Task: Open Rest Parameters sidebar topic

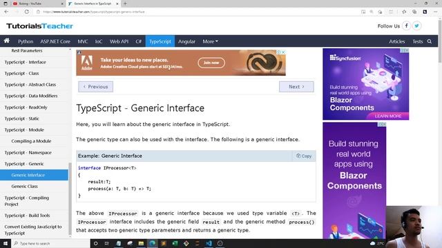Action: pyautogui.click(x=27, y=50)
